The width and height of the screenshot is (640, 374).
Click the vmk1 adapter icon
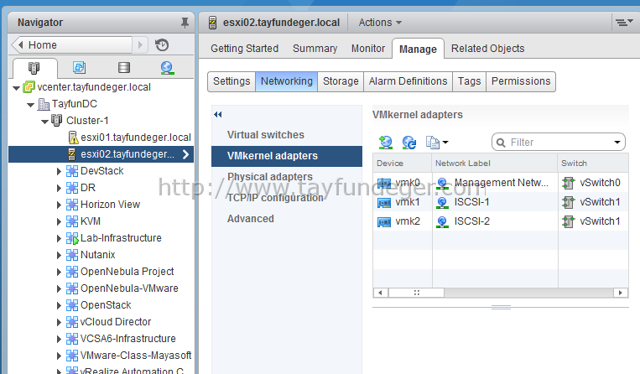tap(384, 202)
